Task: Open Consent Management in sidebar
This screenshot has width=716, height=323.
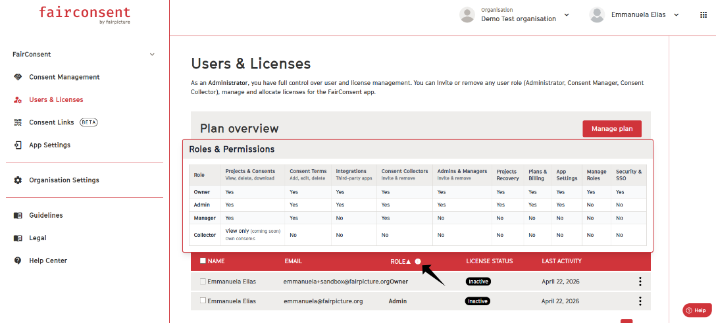Action: (64, 77)
